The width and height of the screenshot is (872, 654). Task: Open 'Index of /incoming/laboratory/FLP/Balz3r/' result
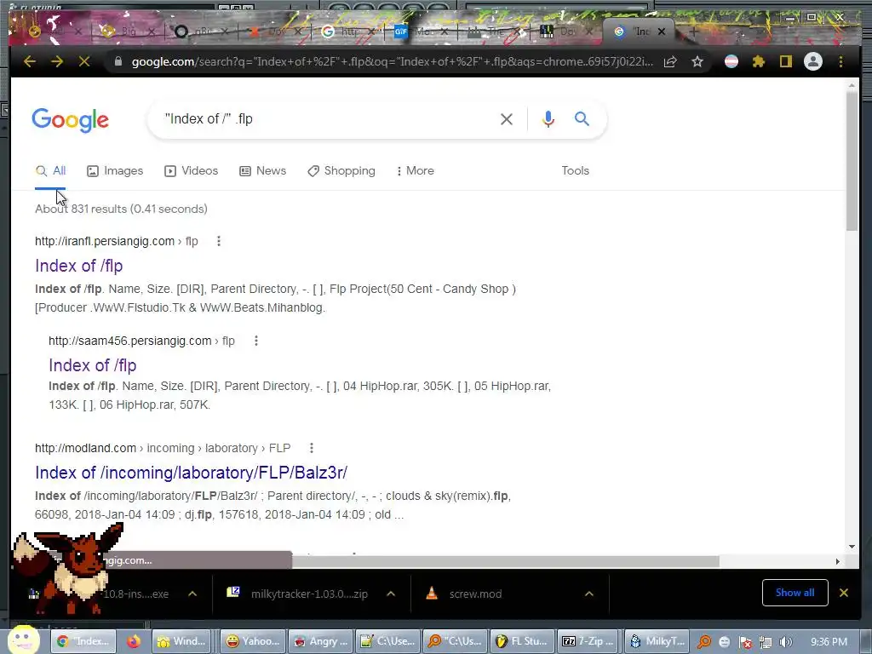coord(191,473)
